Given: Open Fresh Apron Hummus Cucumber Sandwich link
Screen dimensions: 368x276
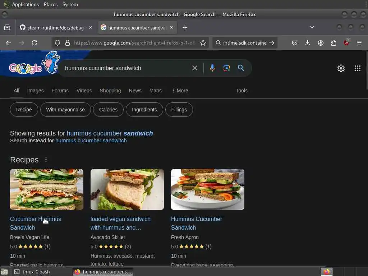Looking at the screenshot, I should tap(197, 223).
